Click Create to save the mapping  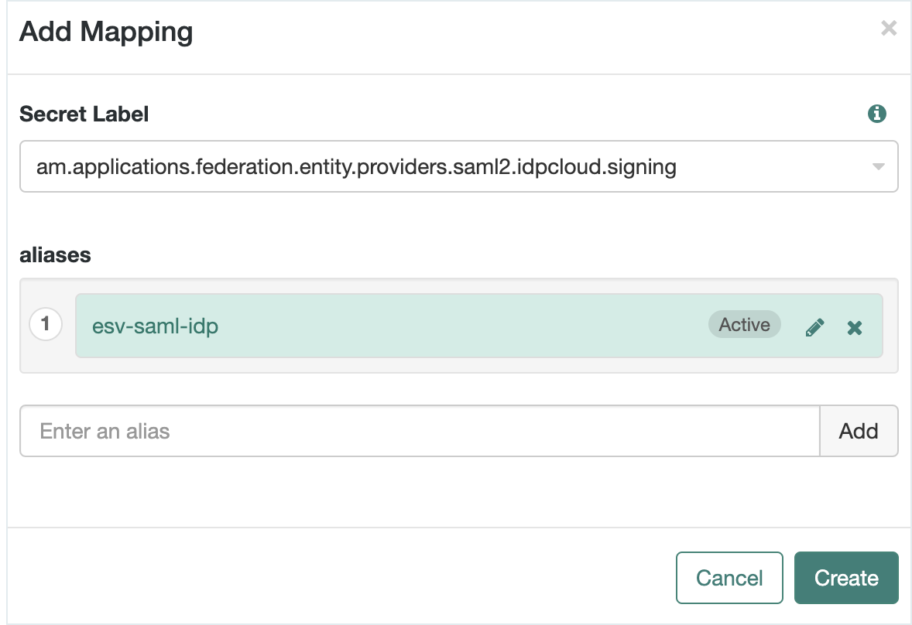846,578
